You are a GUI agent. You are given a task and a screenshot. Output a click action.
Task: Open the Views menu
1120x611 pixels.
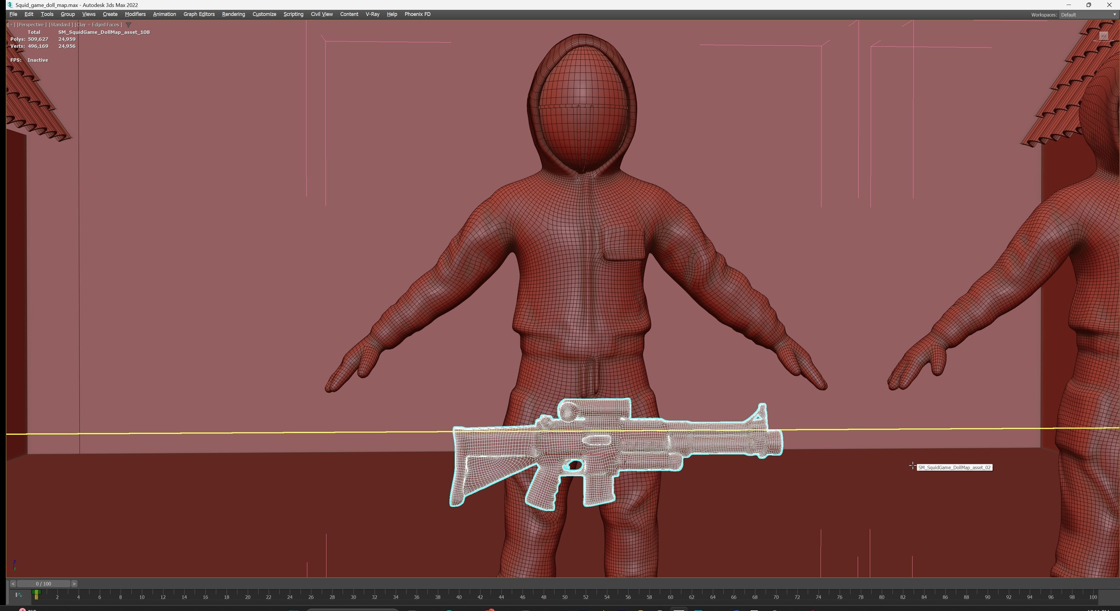pos(89,14)
